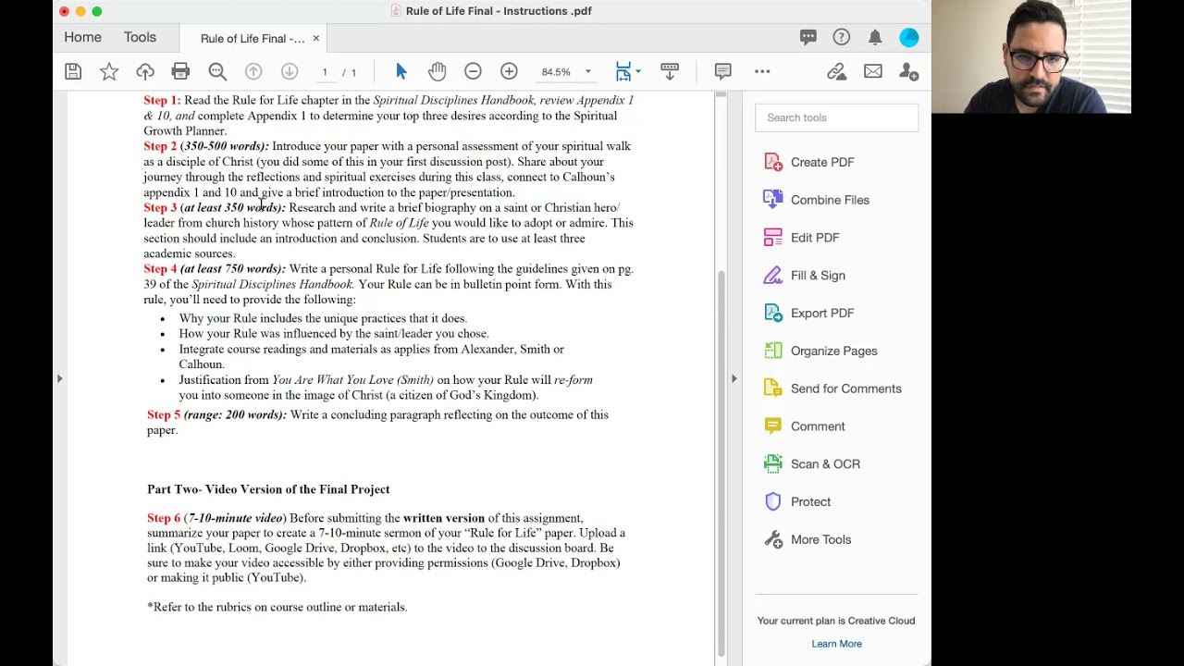
Task: Select the arrow selection tool
Action: click(401, 71)
